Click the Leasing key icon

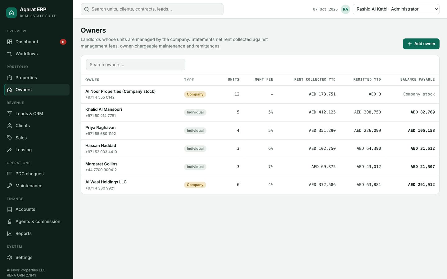pyautogui.click(x=10, y=150)
